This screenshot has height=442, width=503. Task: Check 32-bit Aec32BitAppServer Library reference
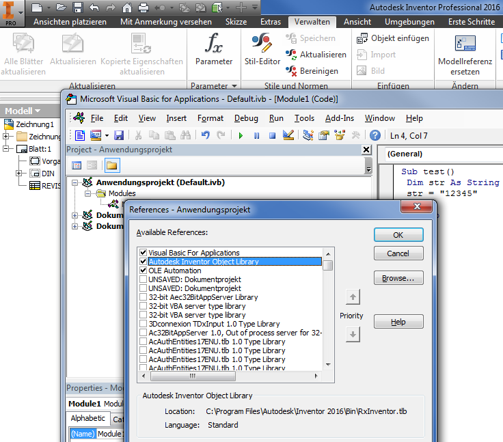pyautogui.click(x=143, y=297)
